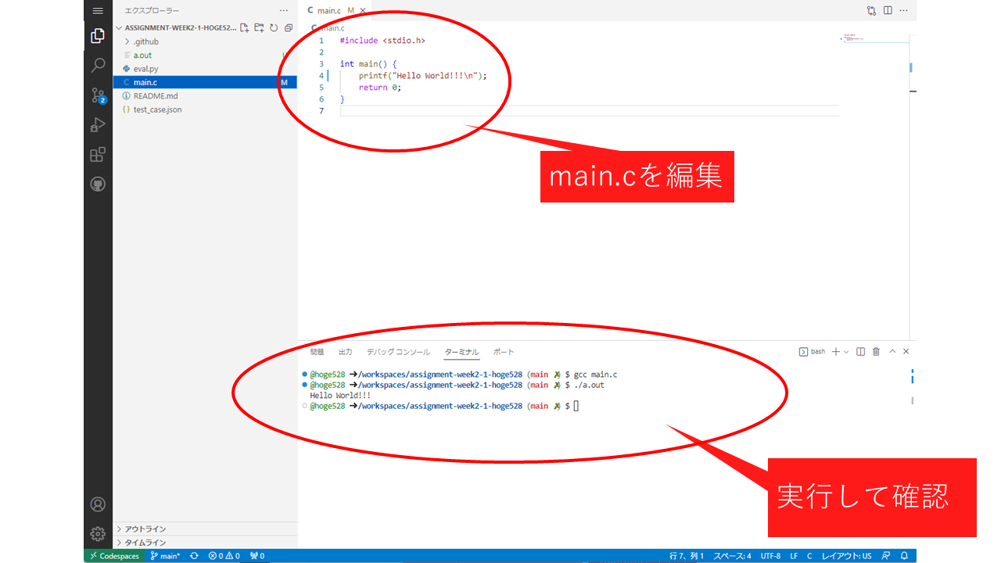Screen dimensions: 1001x563
Task: Expand the タイムライン section
Action: point(145,543)
